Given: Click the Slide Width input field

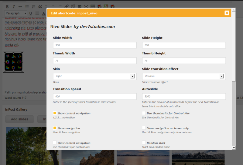Looking at the screenshot, I should pos(95,45).
